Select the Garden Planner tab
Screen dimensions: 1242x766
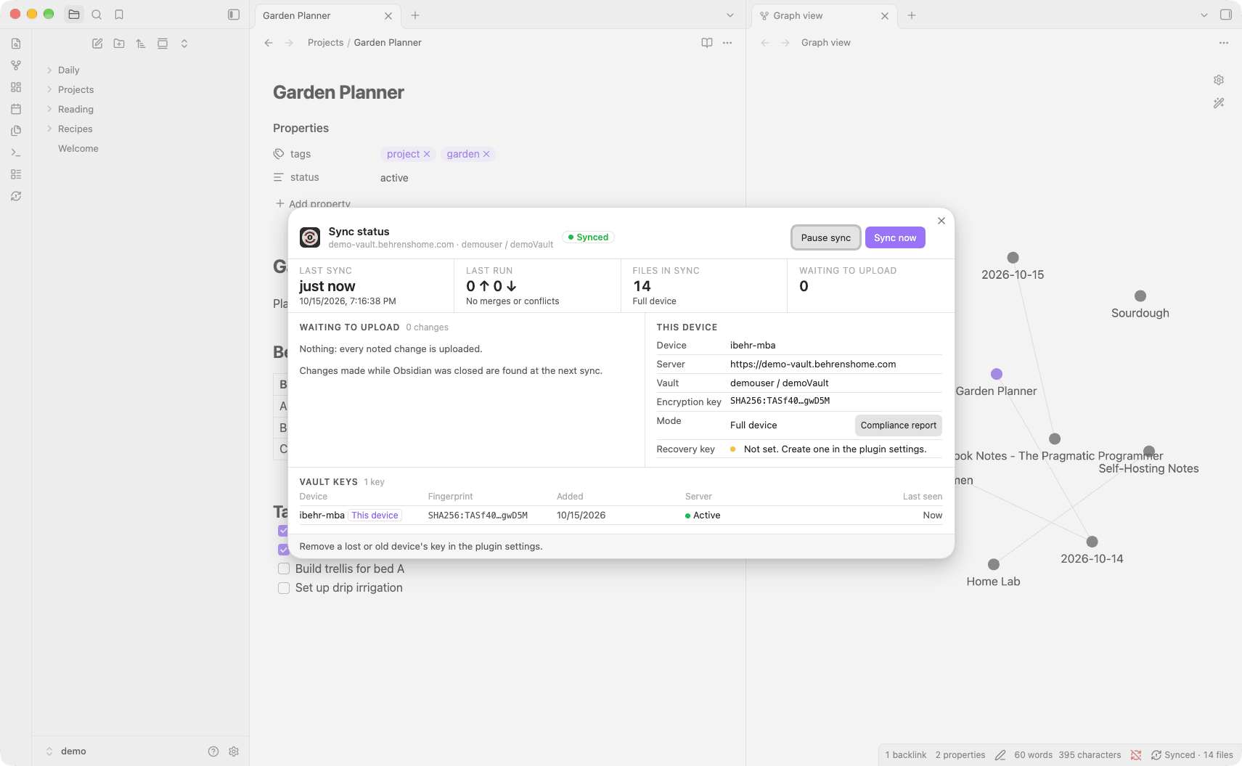click(327, 15)
